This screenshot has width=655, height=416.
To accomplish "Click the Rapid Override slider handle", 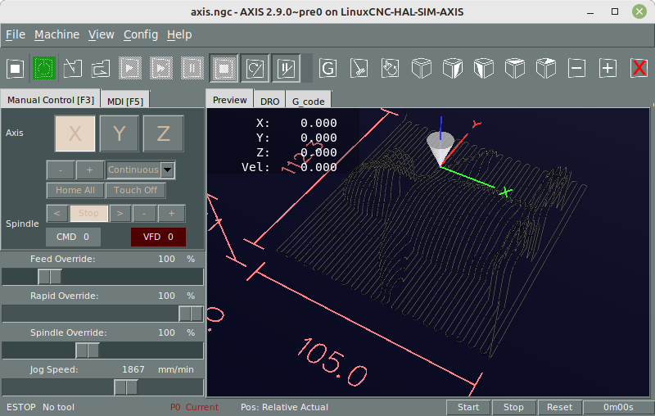I will coord(191,314).
